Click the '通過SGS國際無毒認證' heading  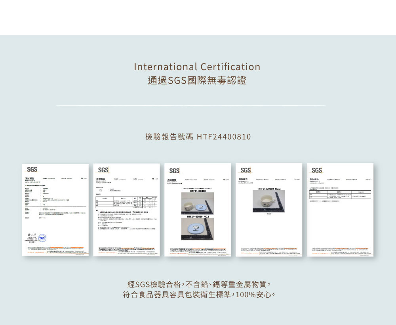(x=197, y=80)
